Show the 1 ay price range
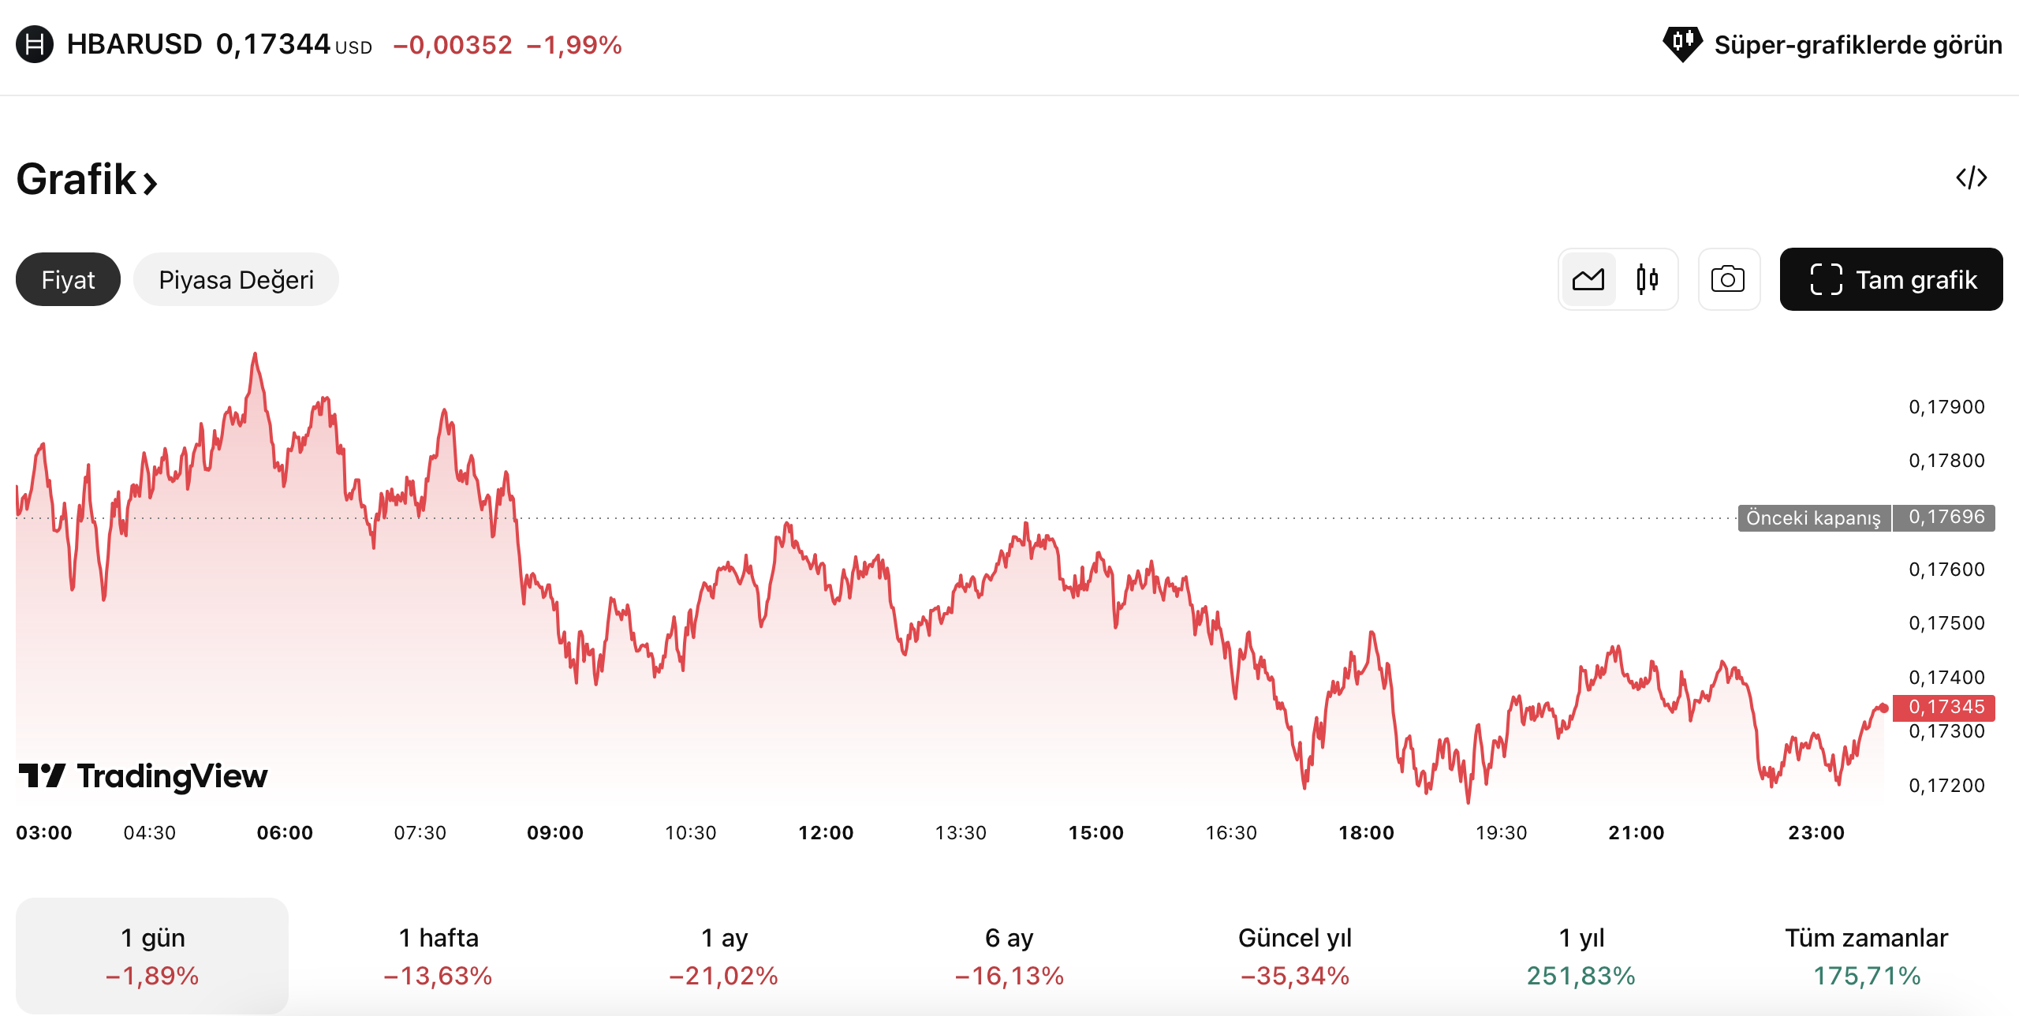The height and width of the screenshot is (1016, 2019). click(724, 955)
